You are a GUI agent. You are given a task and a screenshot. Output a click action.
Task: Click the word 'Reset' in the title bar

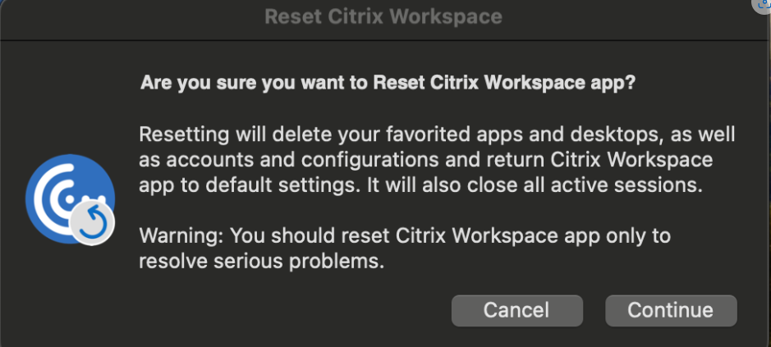point(293,17)
